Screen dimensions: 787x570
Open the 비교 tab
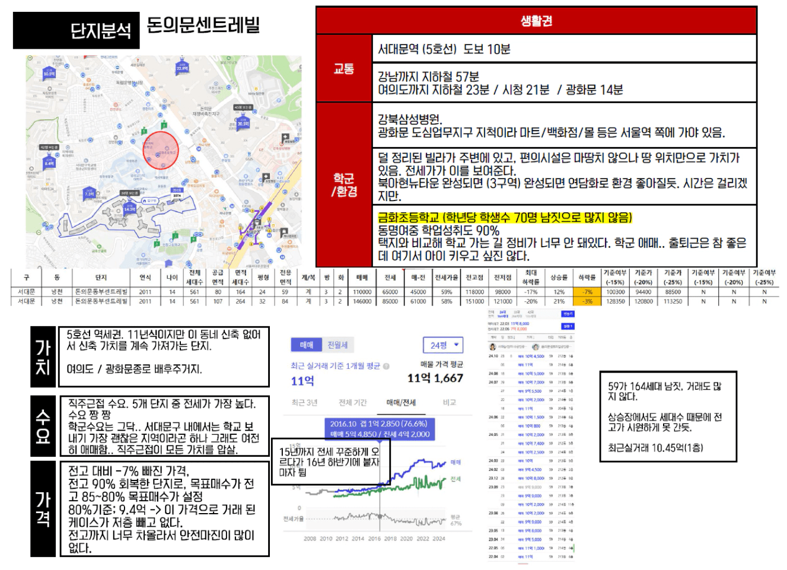pyautogui.click(x=449, y=402)
